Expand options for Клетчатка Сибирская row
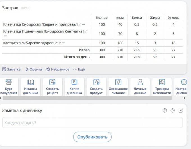Viewport: 191px width, 149px height. click(83, 25)
